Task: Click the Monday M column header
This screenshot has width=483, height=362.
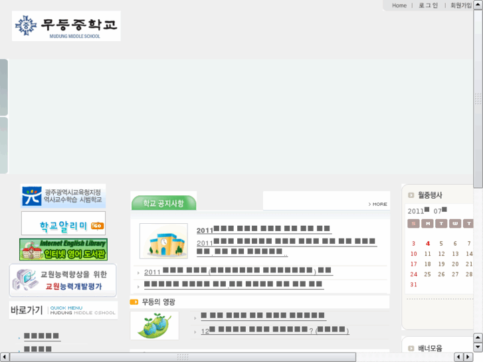Action: click(x=428, y=223)
